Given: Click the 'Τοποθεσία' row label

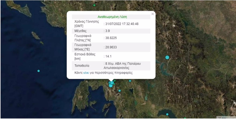Looking at the screenshot, I should [82, 66].
